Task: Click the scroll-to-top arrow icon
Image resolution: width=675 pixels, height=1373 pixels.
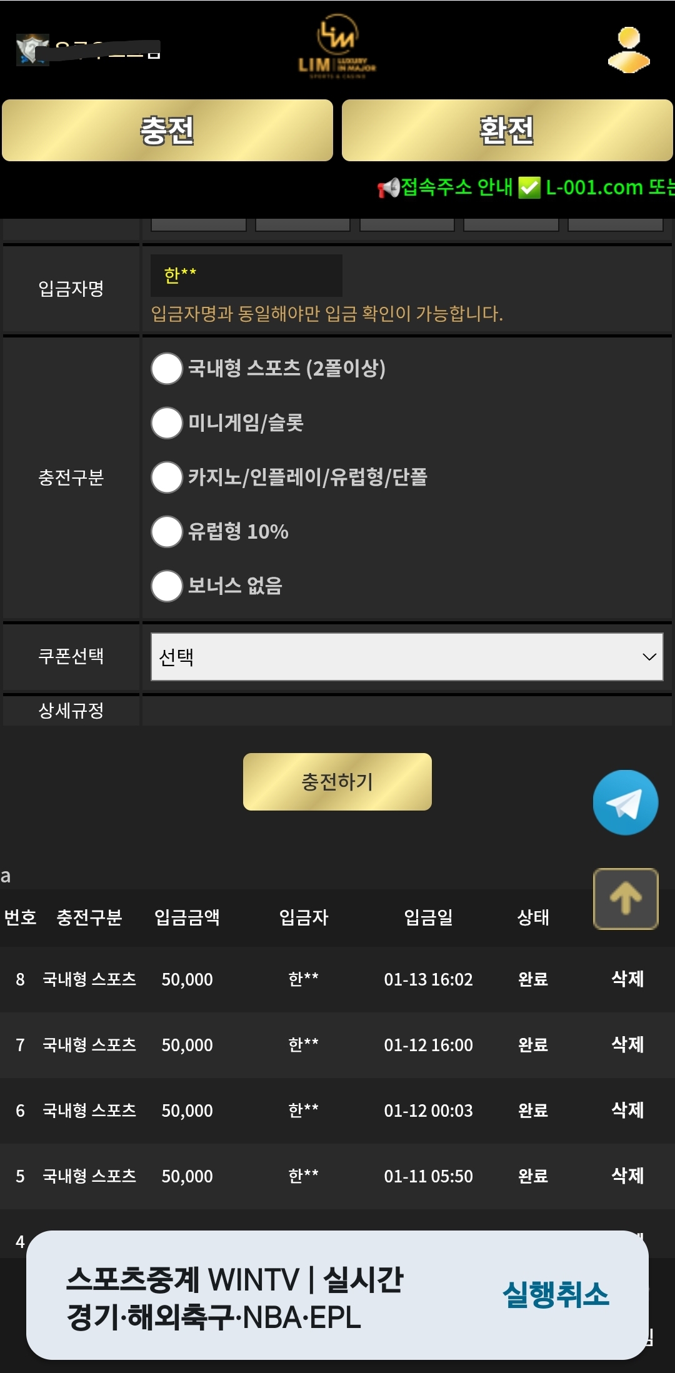Action: tap(625, 899)
